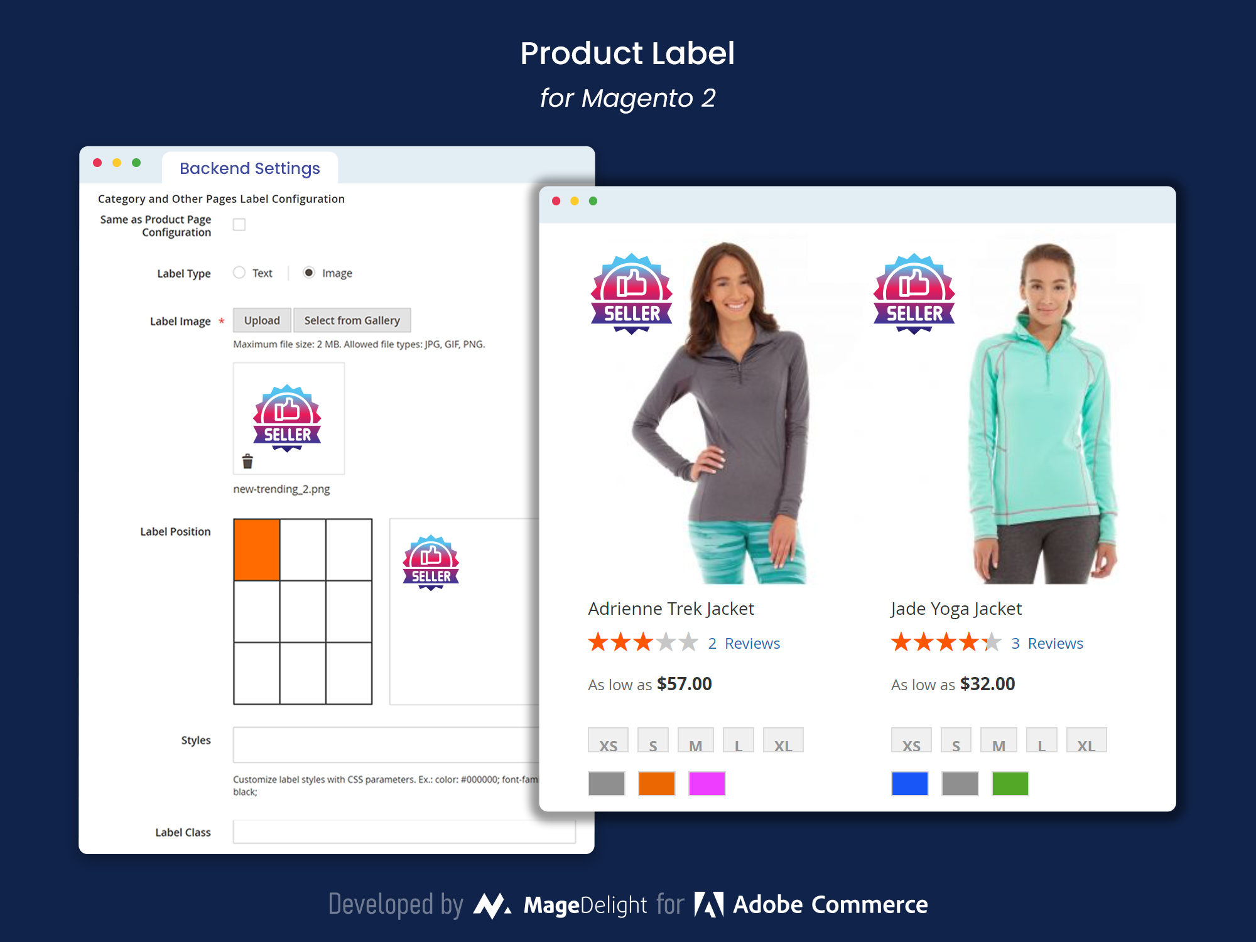This screenshot has width=1256, height=942.
Task: Open the 3 Reviews link
Action: (1047, 643)
